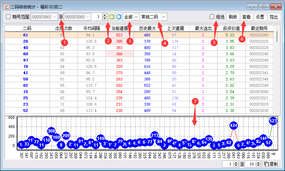285x171 pixels.
Task: Click the 复制 copy button
Action: pos(271,164)
